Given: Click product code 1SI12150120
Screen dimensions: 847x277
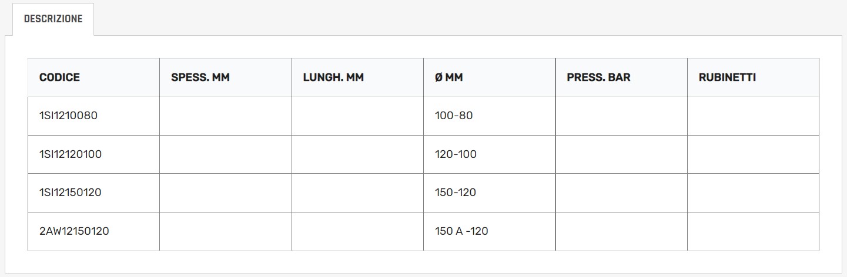Looking at the screenshot, I should (71, 192).
